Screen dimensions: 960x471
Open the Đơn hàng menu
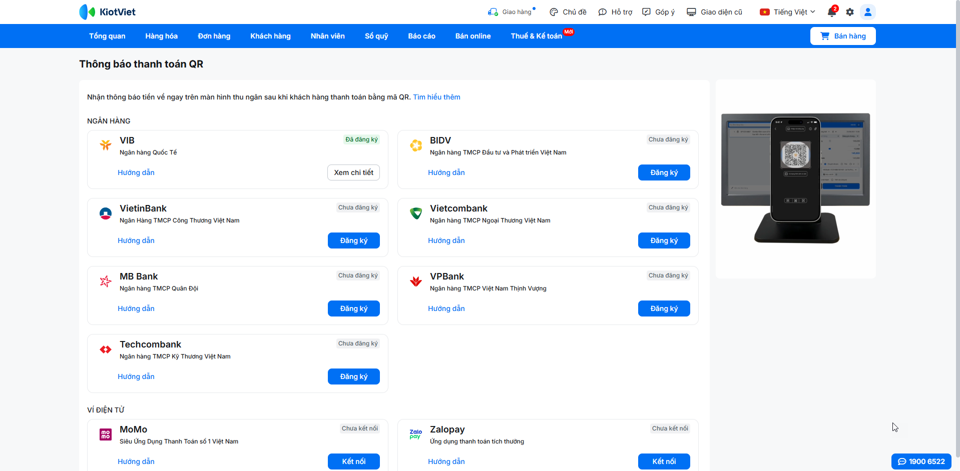coord(214,36)
